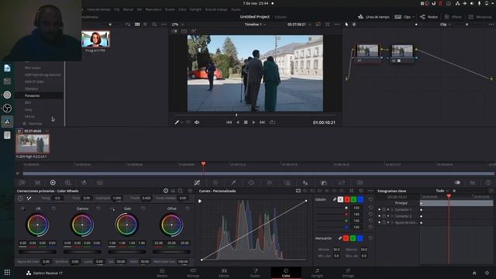Open the Tracker palette icon
The image size is (496, 279).
(270, 183)
